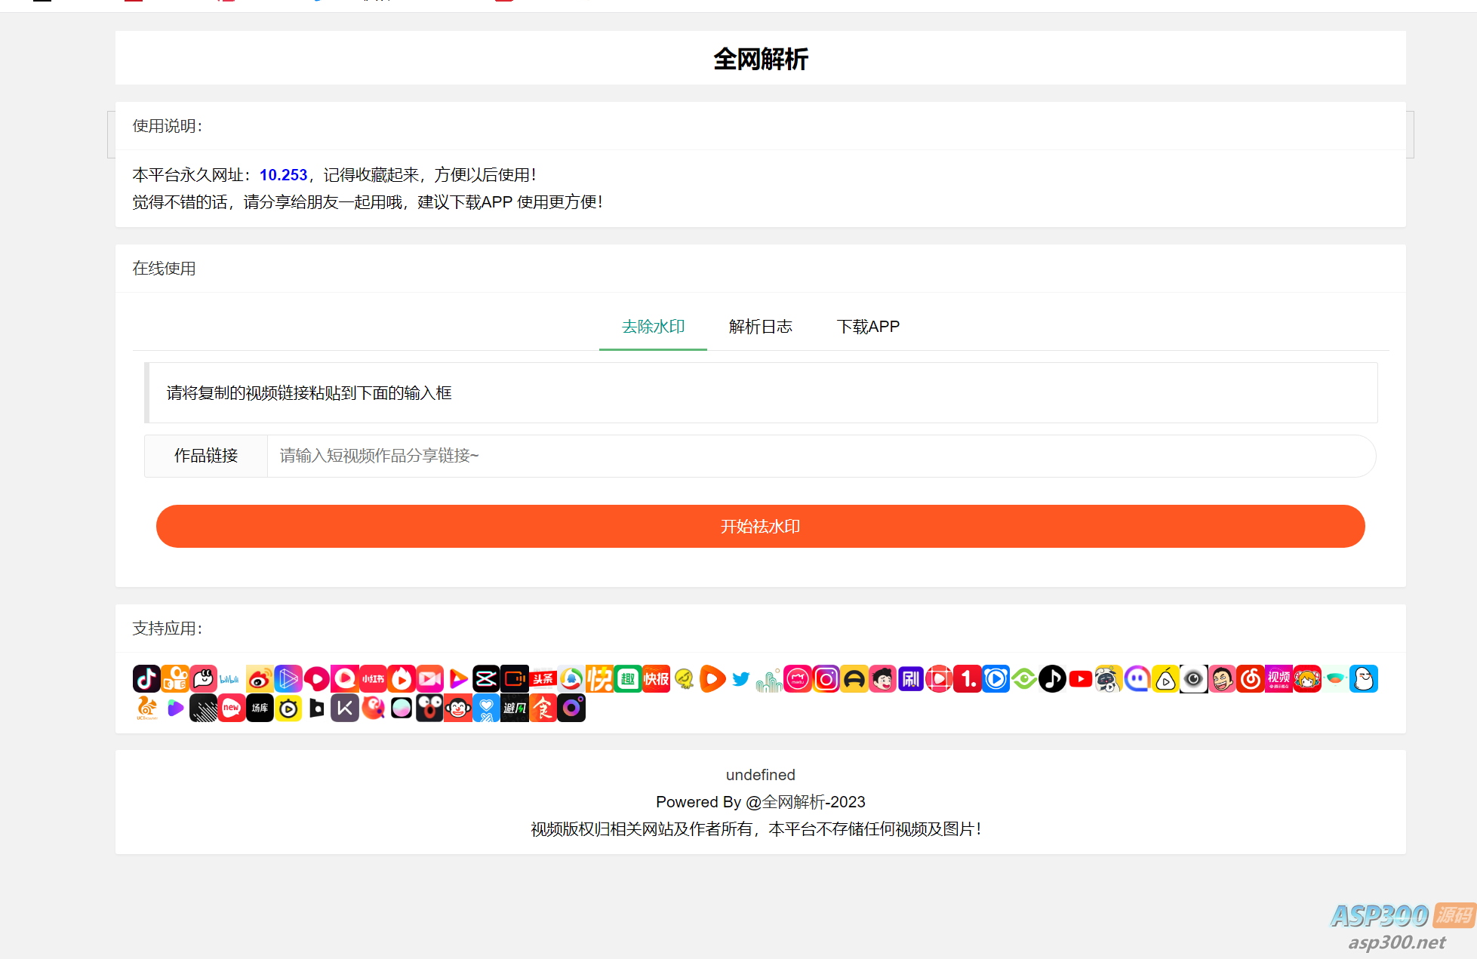The image size is (1477, 959).
Task: Click the pink smiling chat bubble icon
Action: click(x=203, y=679)
